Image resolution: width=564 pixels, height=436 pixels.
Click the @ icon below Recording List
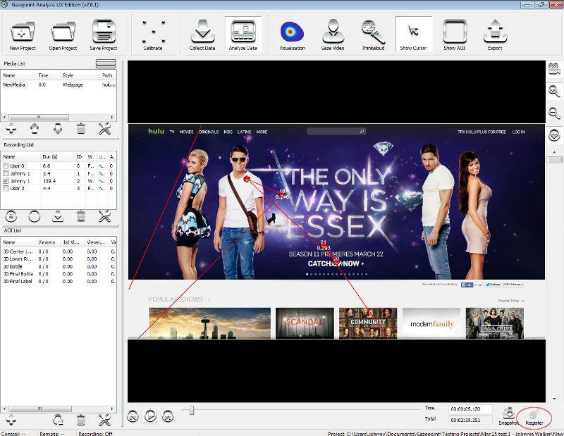pos(11,216)
